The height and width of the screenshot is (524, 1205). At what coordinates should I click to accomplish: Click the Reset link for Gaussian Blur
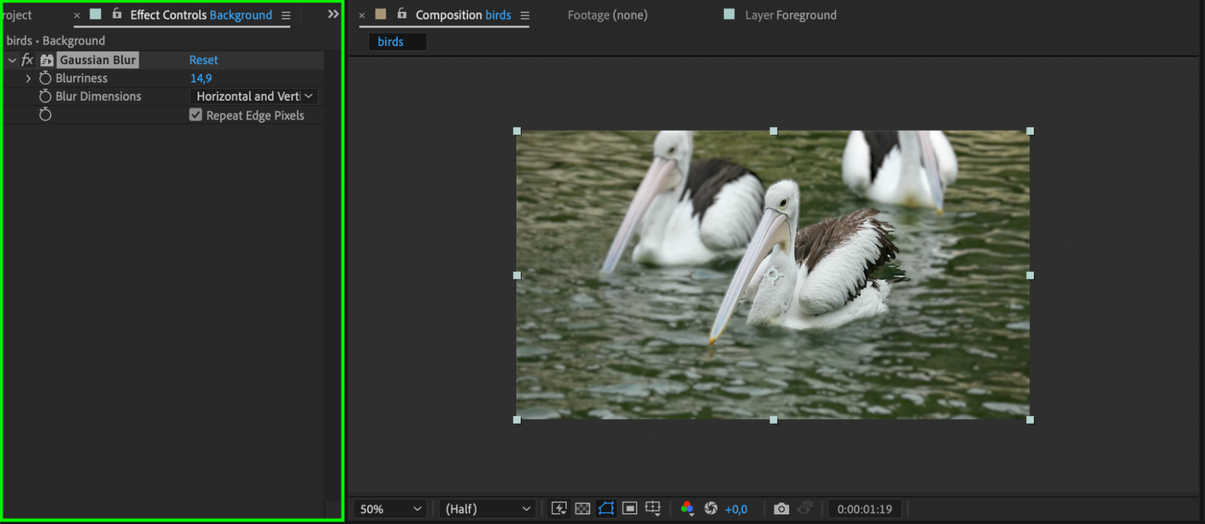pyautogui.click(x=203, y=60)
